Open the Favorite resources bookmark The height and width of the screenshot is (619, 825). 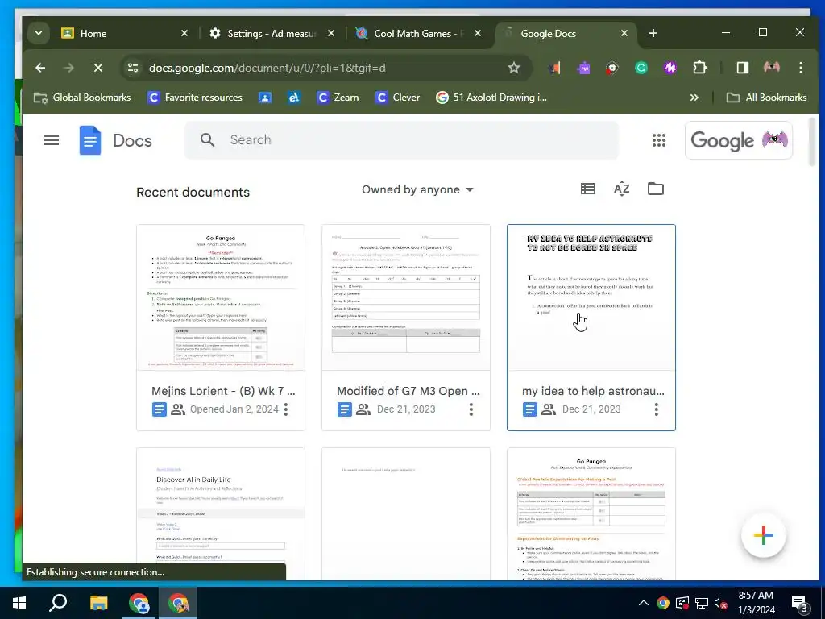point(195,98)
